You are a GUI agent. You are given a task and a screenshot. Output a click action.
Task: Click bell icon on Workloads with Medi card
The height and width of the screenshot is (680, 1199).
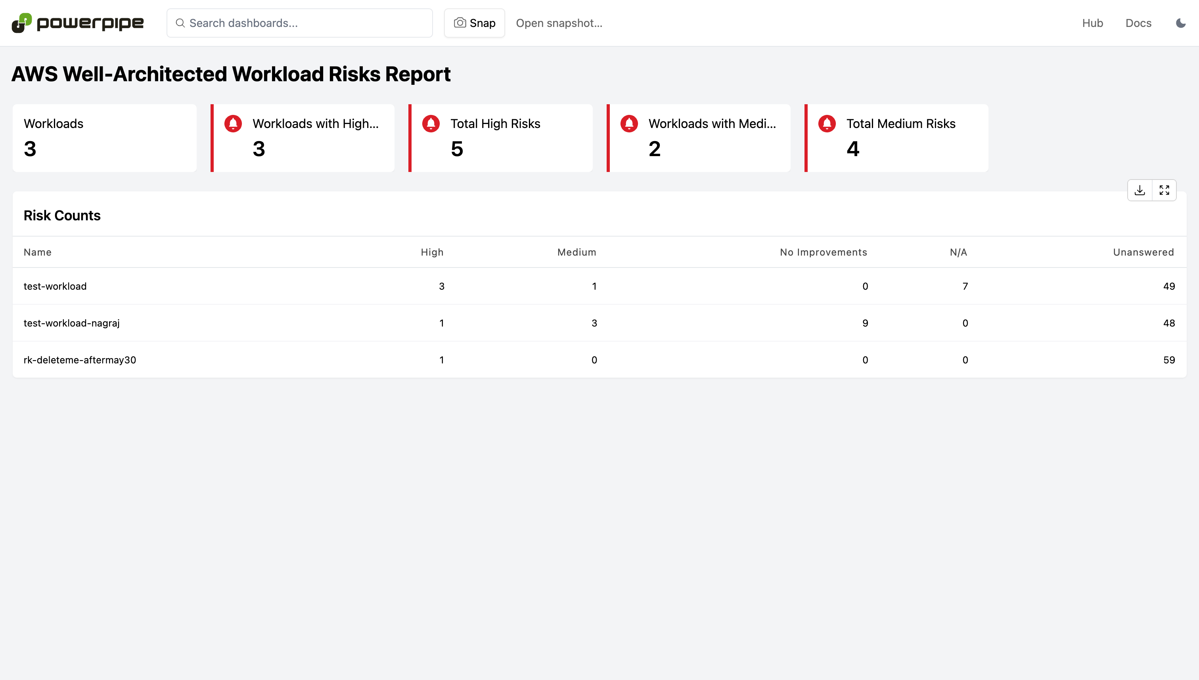[629, 124]
